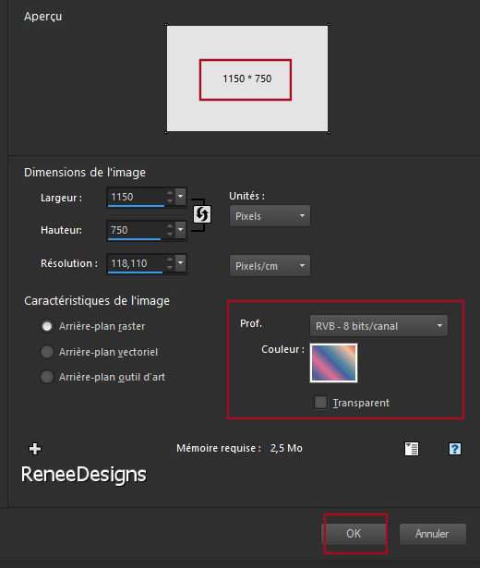
Task: Open RVB - 8 bits/canal depth dropdown
Action: [x=378, y=326]
